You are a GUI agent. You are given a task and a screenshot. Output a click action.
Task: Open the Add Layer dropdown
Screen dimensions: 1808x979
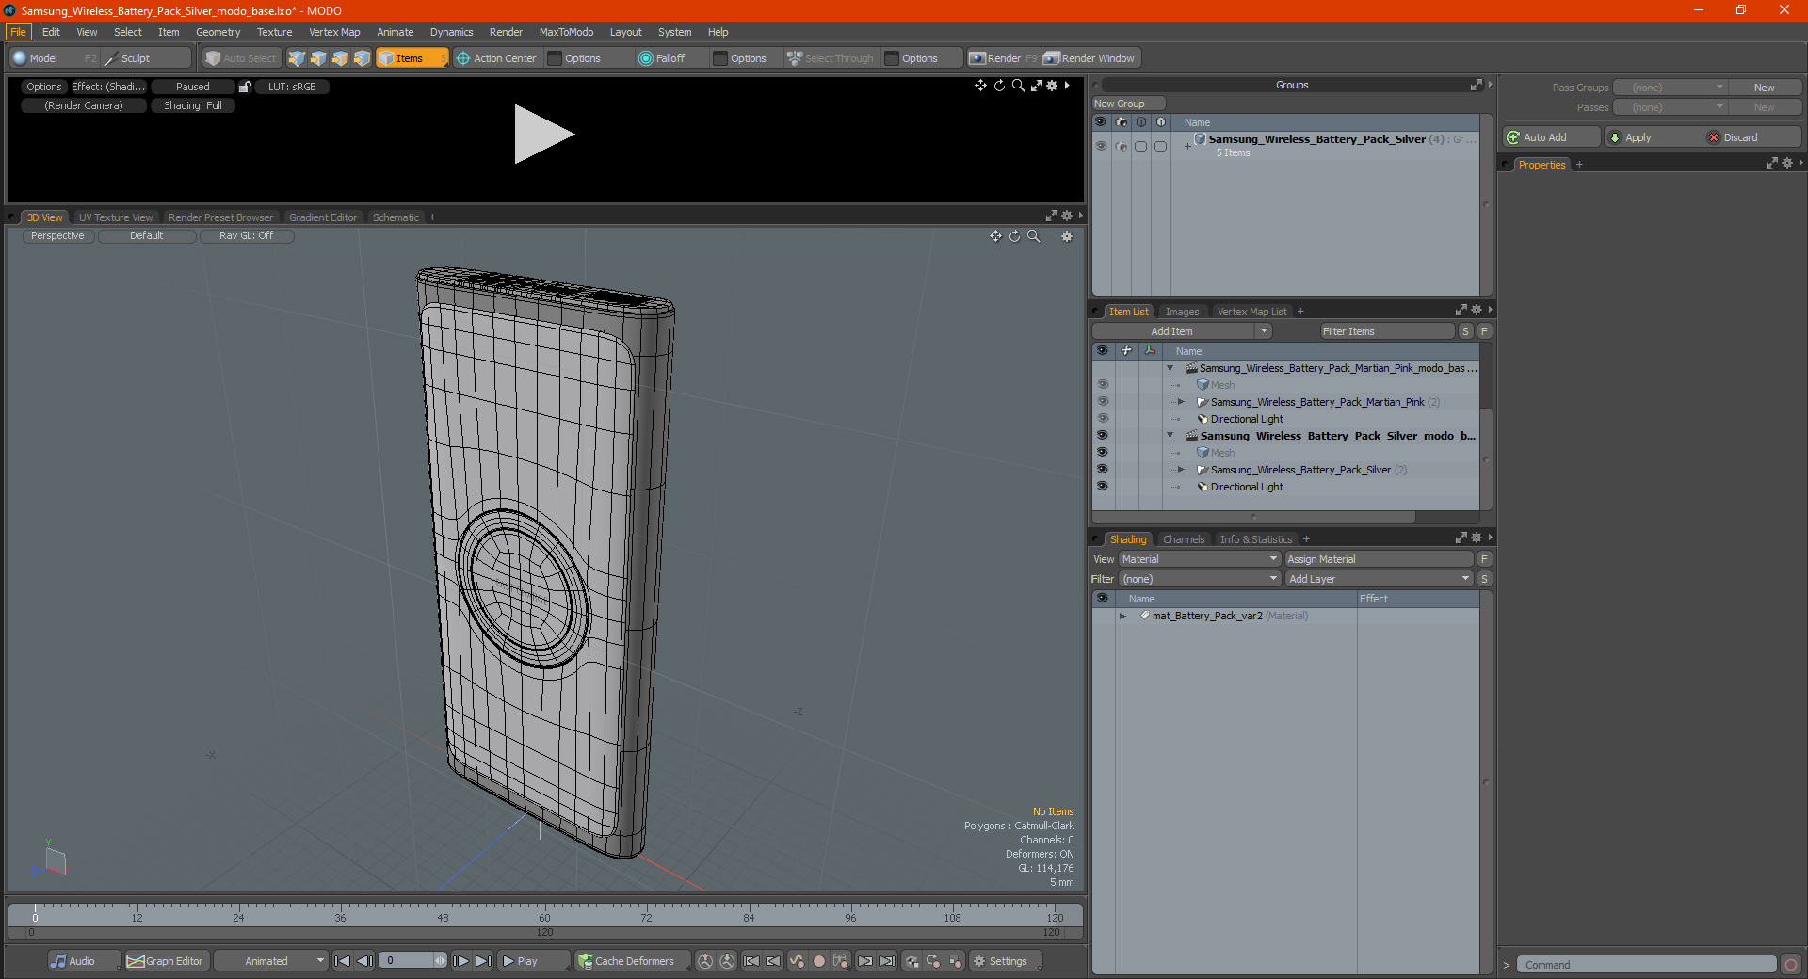pyautogui.click(x=1379, y=579)
